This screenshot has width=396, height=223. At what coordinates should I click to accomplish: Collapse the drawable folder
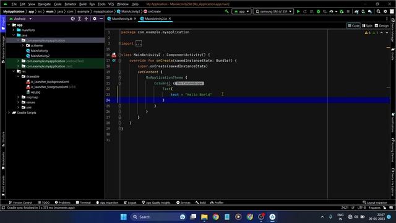point(18,76)
